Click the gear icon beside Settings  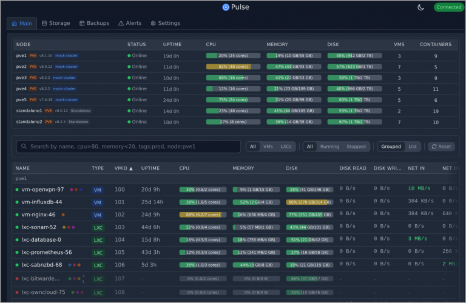tap(154, 23)
